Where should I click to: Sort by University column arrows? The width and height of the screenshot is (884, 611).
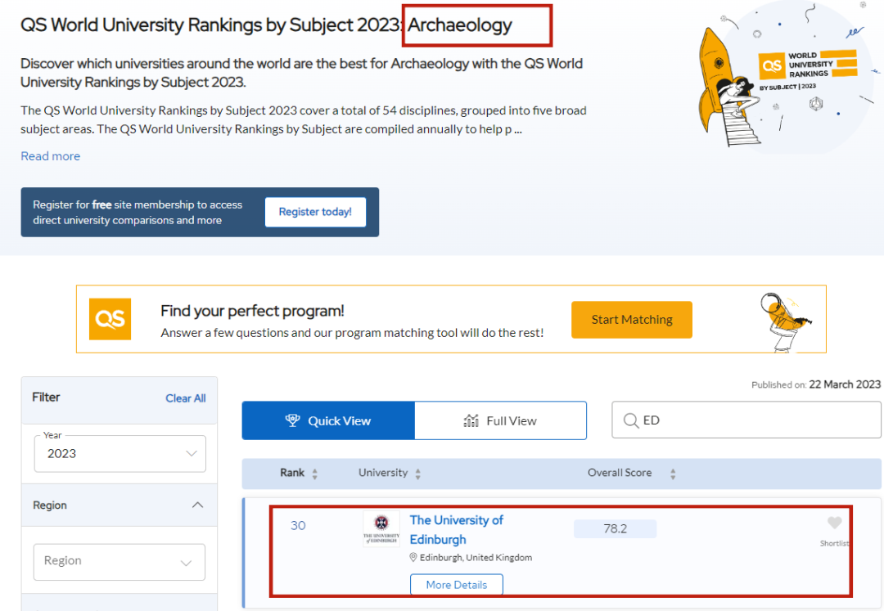point(417,474)
